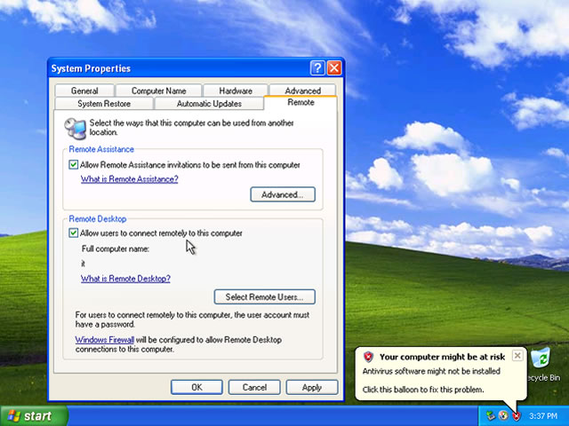569x426 pixels.
Task: Click the Remote Assistance group heading
Action: click(101, 149)
